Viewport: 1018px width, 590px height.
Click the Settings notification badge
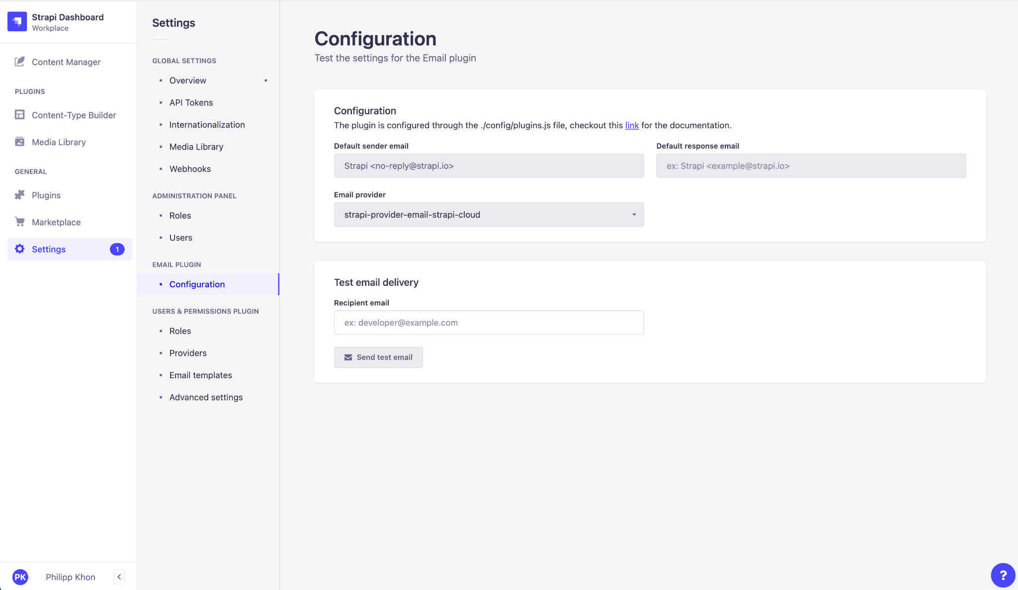pos(117,249)
